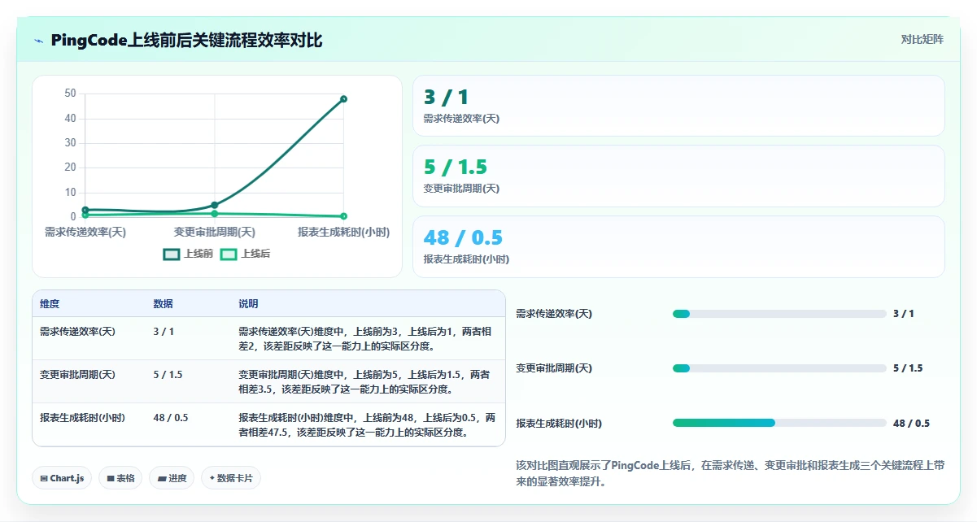Open the 5 / 1.5 变更审批周期 data card
Viewport: 977px width, 522px height.
678,176
